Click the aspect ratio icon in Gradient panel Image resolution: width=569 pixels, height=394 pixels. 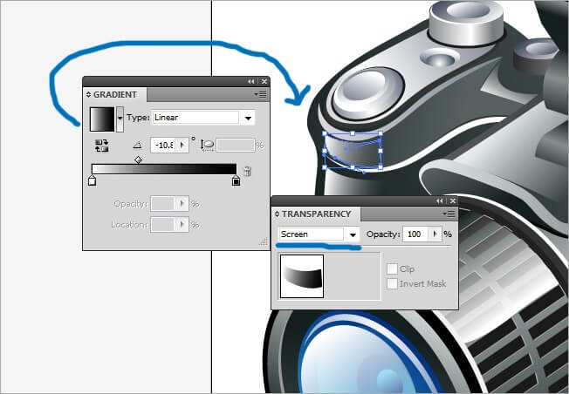point(207,145)
